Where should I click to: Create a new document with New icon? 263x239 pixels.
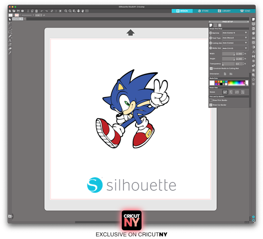click(x=10, y=11)
